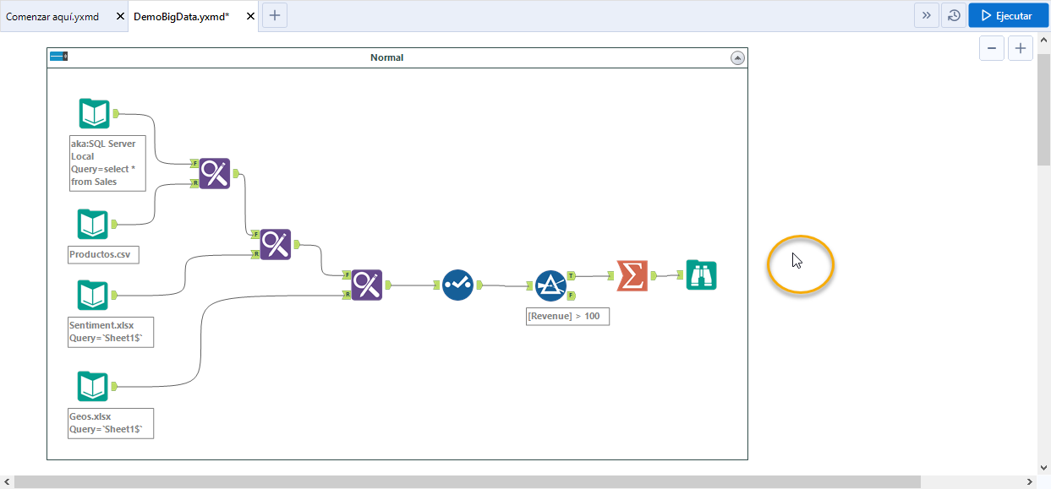Open the version history panel
Screen dimensions: 1051x489
point(954,14)
